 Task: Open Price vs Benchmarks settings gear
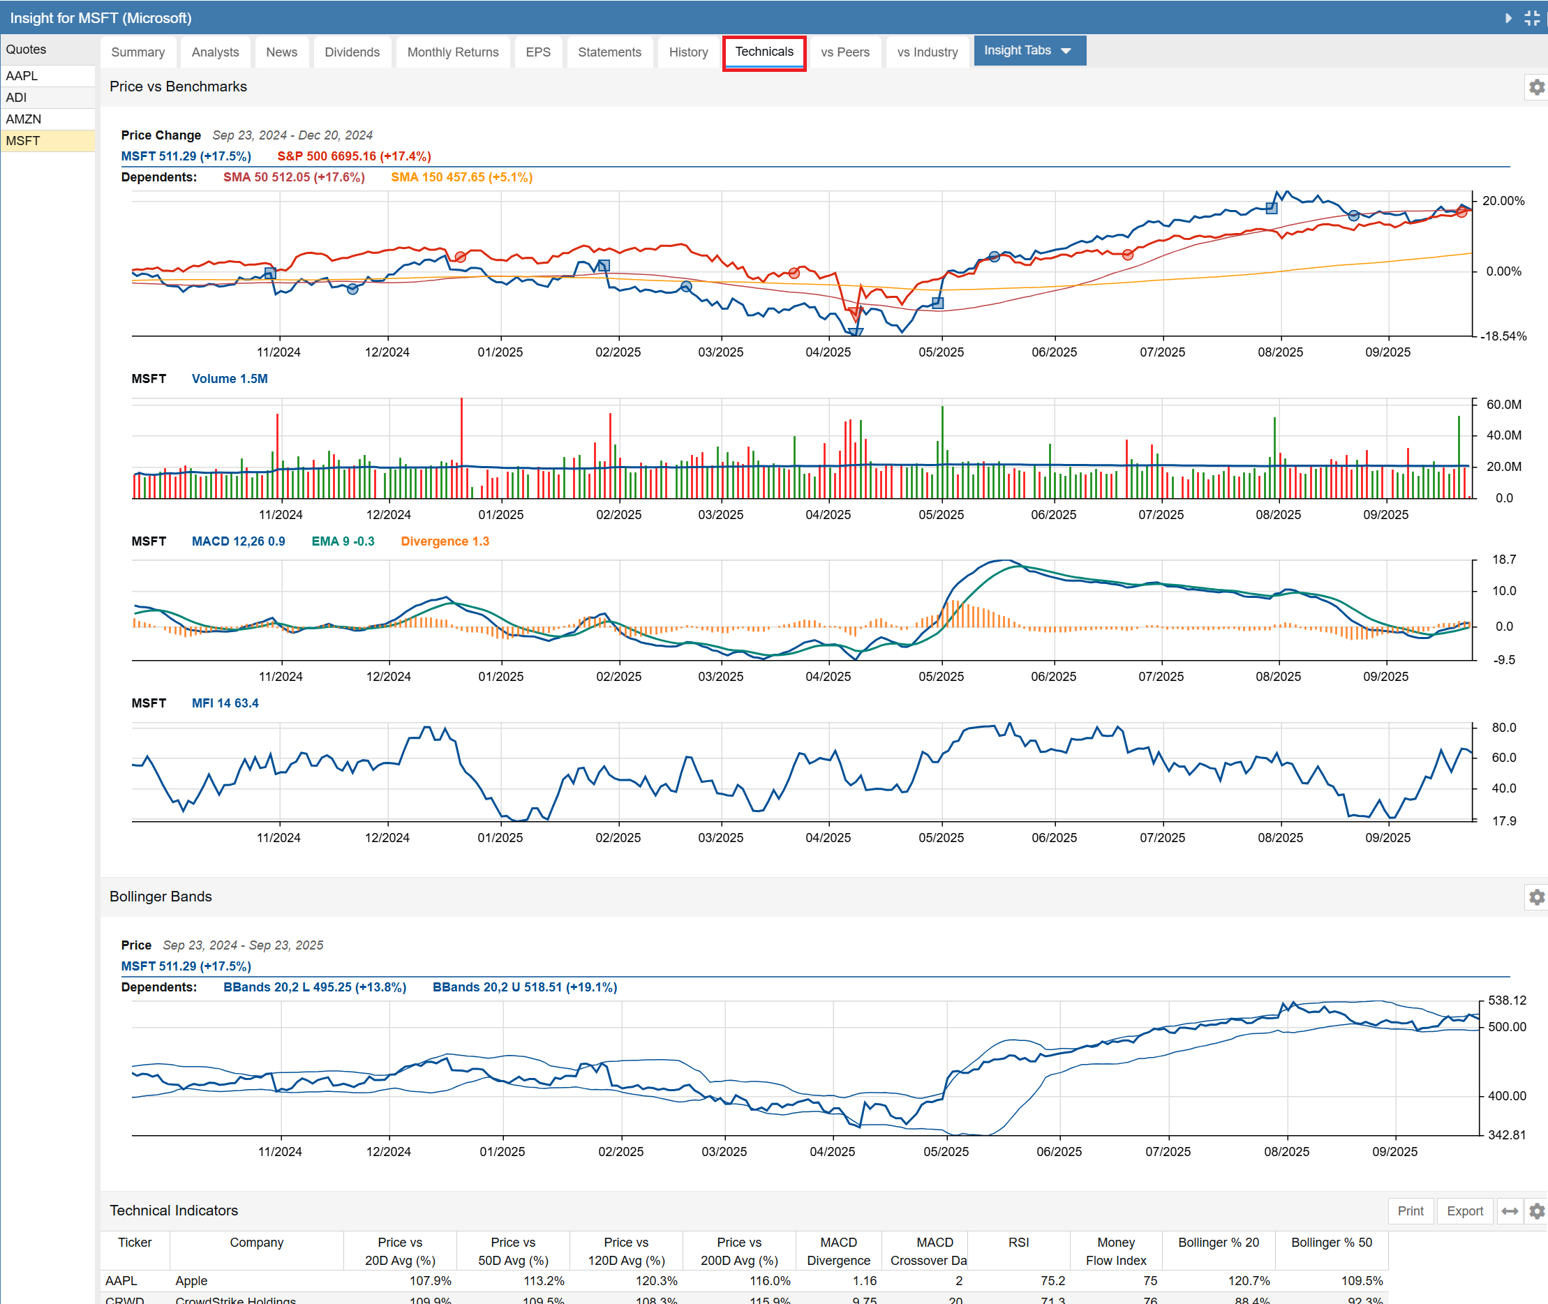coord(1536,87)
